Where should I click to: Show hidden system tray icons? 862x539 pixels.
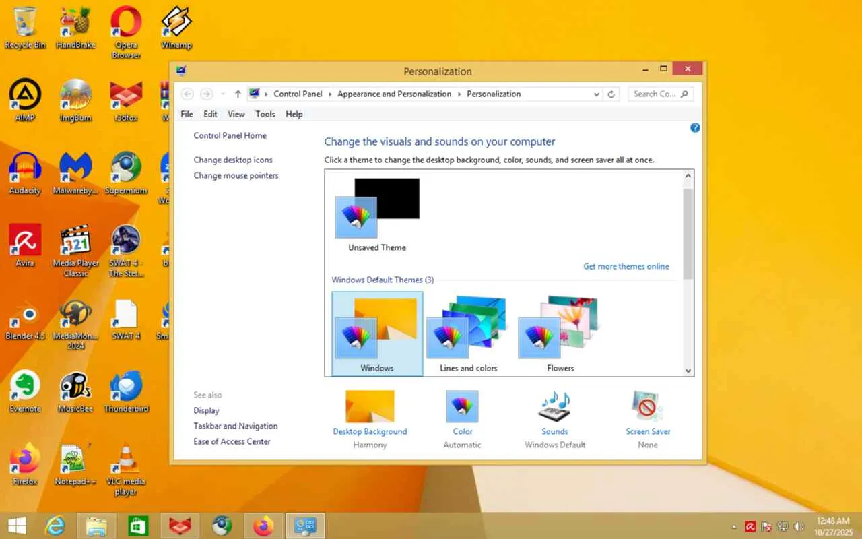[x=734, y=526]
